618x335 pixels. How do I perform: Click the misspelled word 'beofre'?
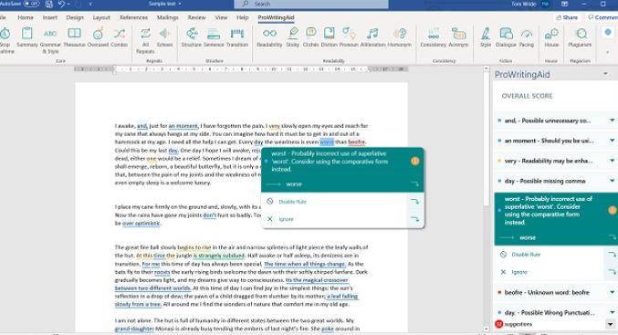pos(357,141)
